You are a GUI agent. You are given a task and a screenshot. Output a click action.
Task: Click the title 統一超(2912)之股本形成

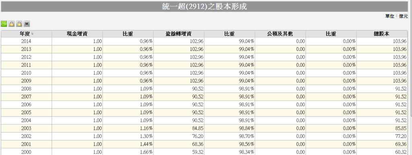click(x=204, y=6)
